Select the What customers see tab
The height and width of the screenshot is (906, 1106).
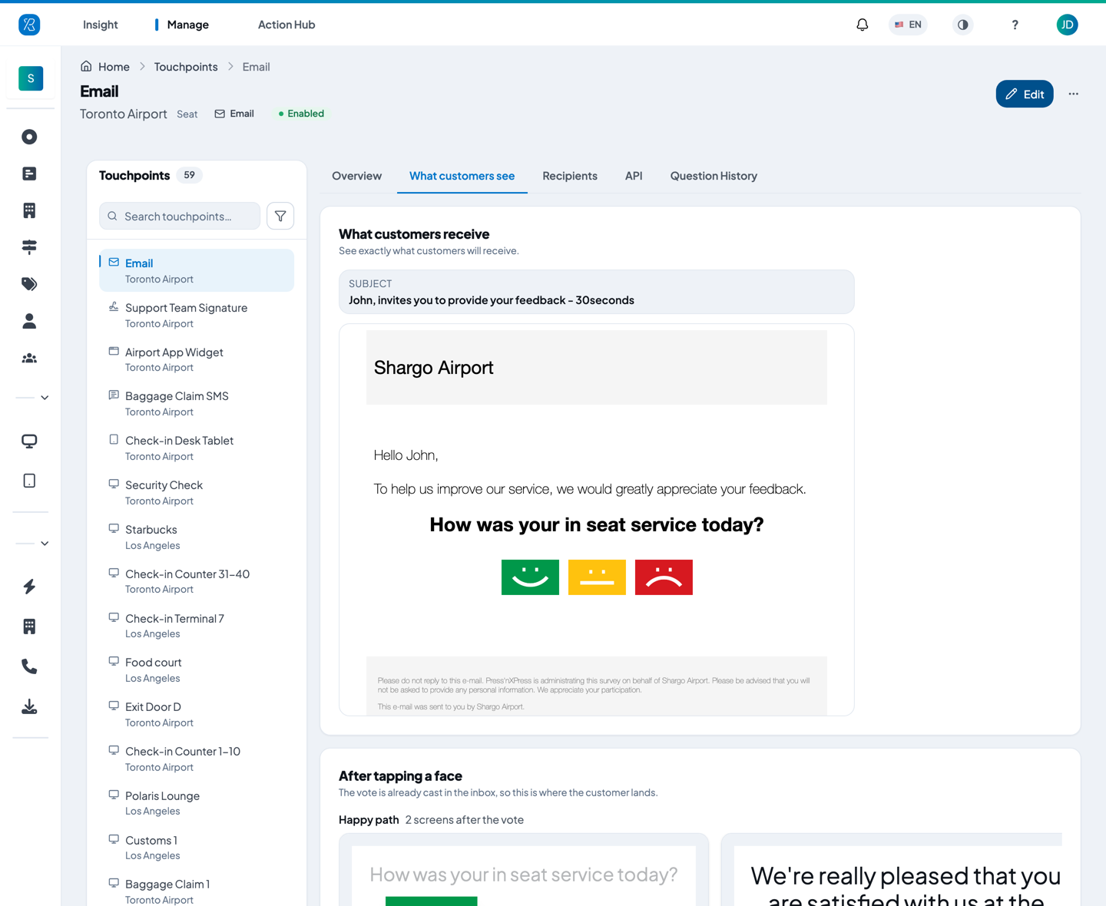tap(462, 176)
